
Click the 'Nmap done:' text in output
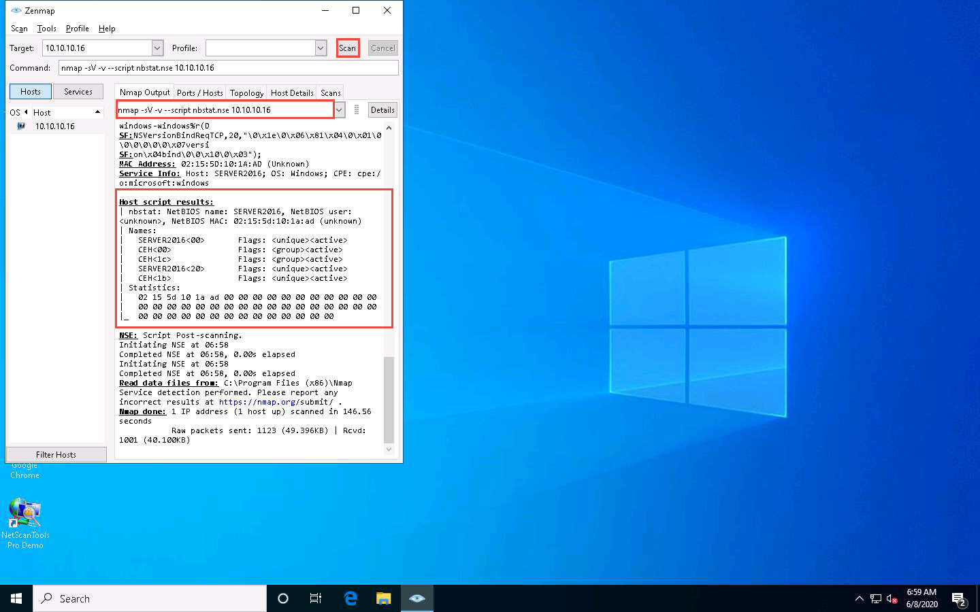point(142,411)
